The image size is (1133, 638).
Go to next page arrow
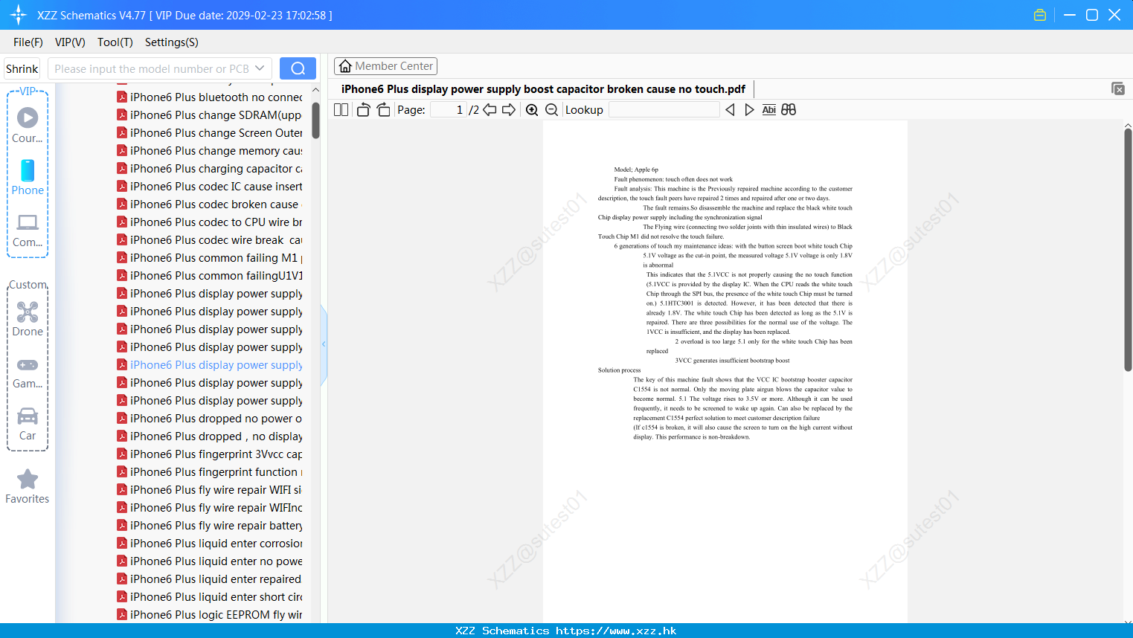point(509,109)
